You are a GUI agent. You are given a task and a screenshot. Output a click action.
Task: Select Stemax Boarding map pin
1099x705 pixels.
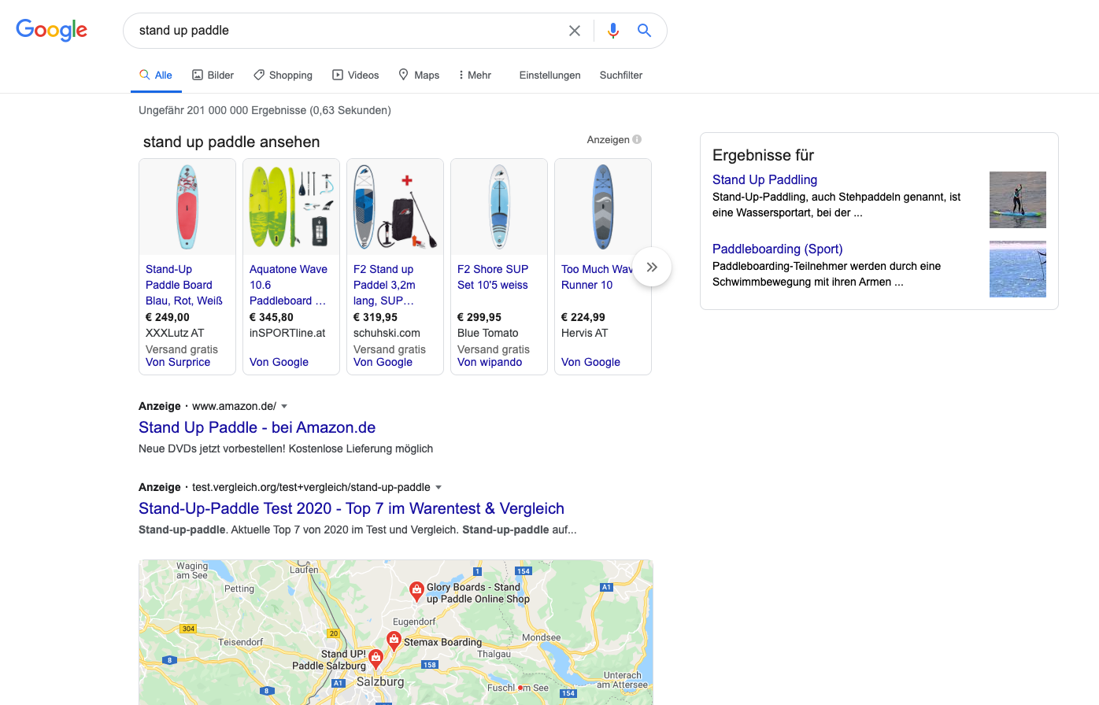(394, 641)
